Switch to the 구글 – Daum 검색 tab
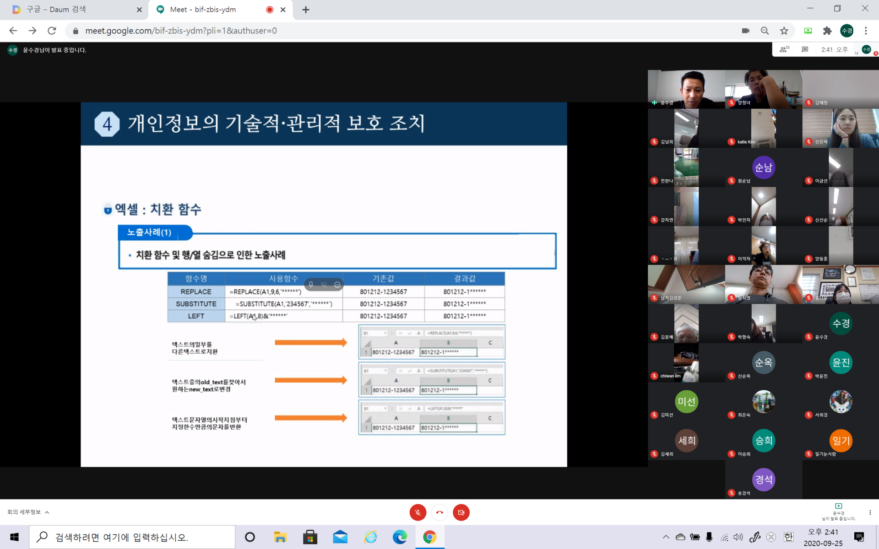Viewport: 879px width, 549px height. point(74,10)
